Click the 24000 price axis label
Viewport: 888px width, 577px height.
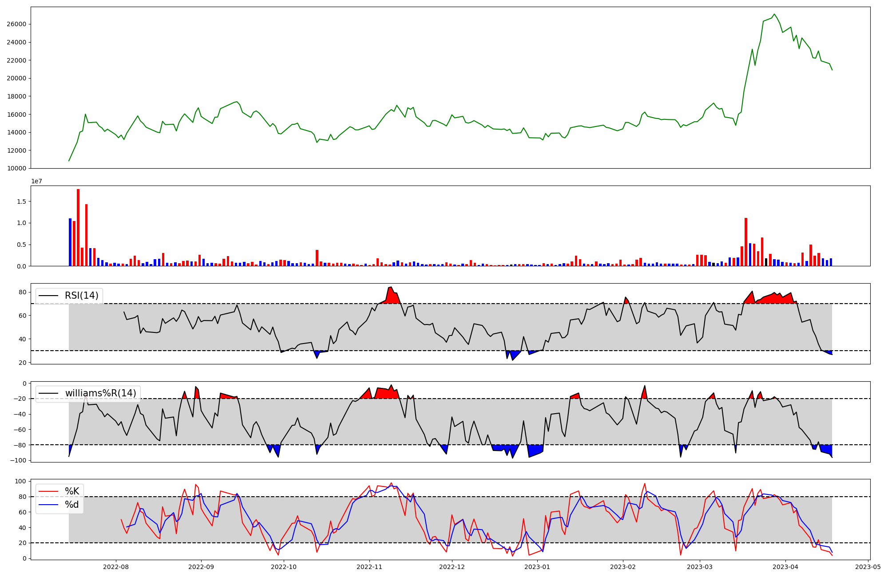pyautogui.click(x=16, y=43)
